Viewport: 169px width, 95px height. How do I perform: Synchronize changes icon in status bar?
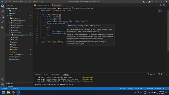tap(10, 88)
